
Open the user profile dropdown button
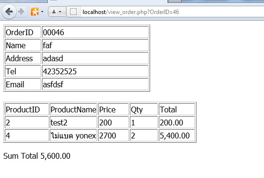tap(57, 12)
